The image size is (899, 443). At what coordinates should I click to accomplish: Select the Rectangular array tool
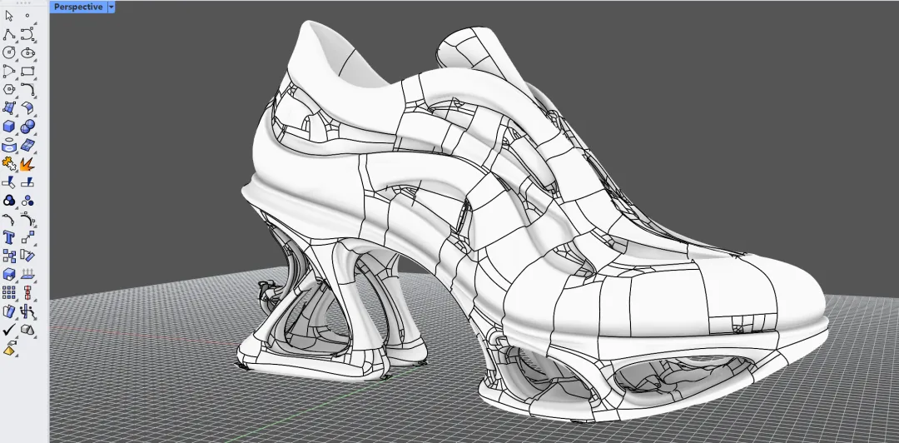tap(9, 292)
